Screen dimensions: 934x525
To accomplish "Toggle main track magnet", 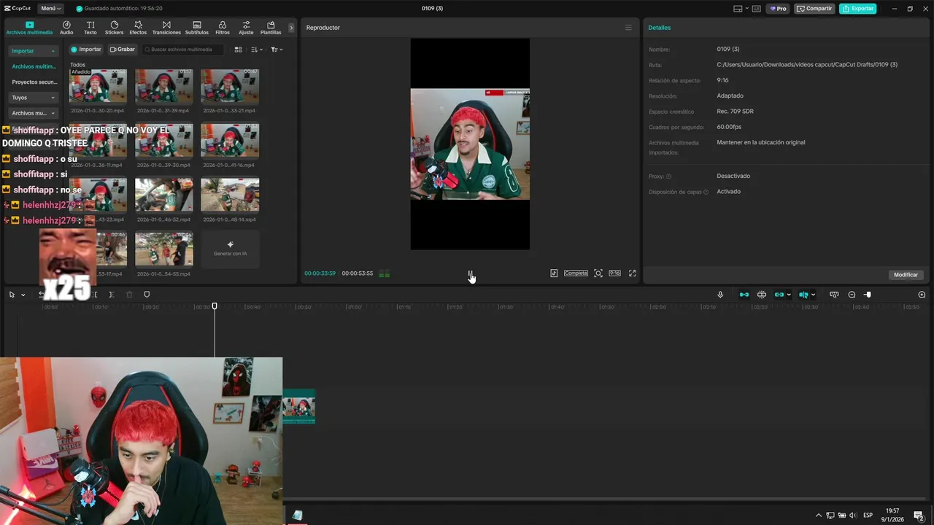I will click(744, 295).
